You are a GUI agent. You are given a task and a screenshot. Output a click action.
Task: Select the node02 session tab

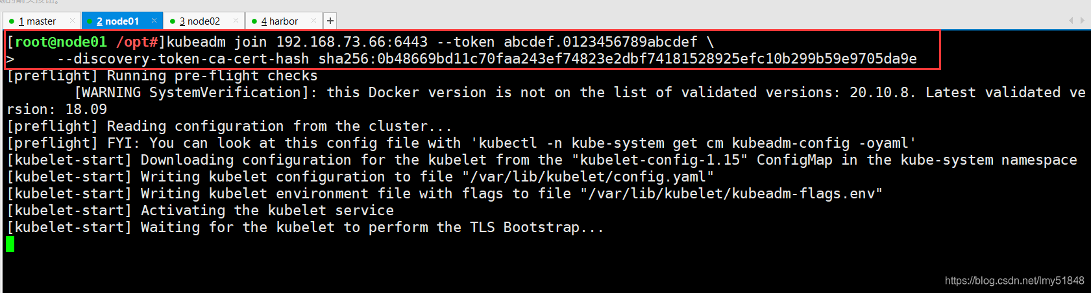(x=204, y=21)
